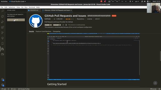Switch to the Details tab
The height and width of the screenshot is (90, 161).
pyautogui.click(x=31, y=31)
